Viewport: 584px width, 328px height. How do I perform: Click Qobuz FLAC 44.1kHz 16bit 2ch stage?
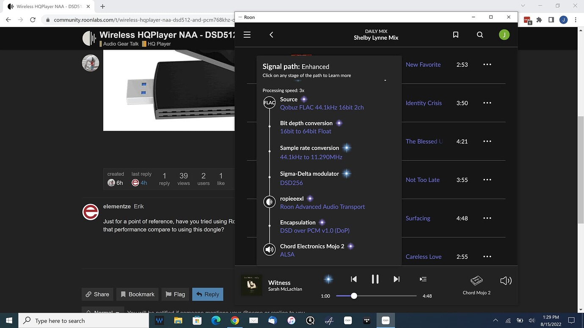(x=322, y=107)
